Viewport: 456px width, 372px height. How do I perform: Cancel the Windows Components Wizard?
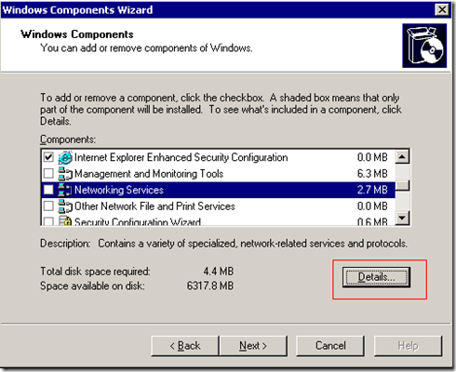[x=330, y=346]
